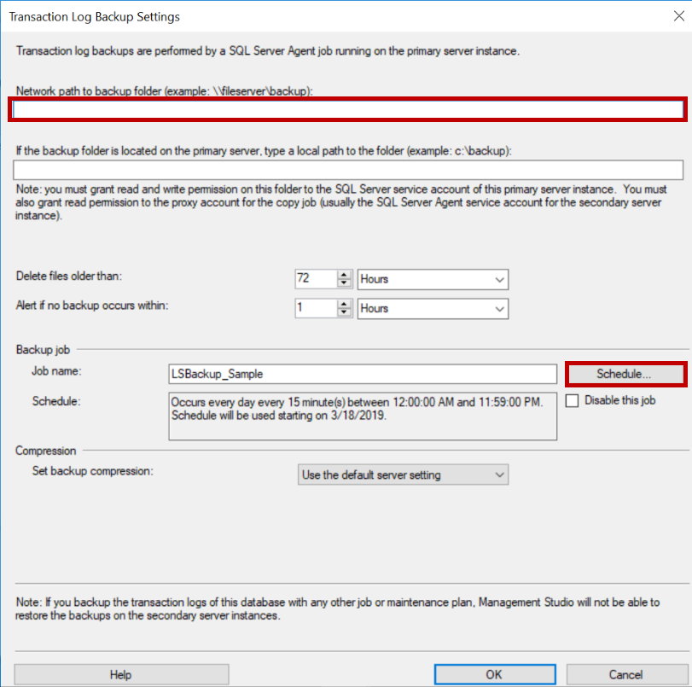Increase the Delete files older than value
Image resolution: width=692 pixels, height=687 pixels.
[344, 275]
